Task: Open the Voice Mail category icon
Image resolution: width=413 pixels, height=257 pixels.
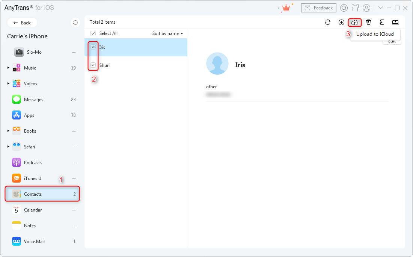Action: tap(16, 242)
